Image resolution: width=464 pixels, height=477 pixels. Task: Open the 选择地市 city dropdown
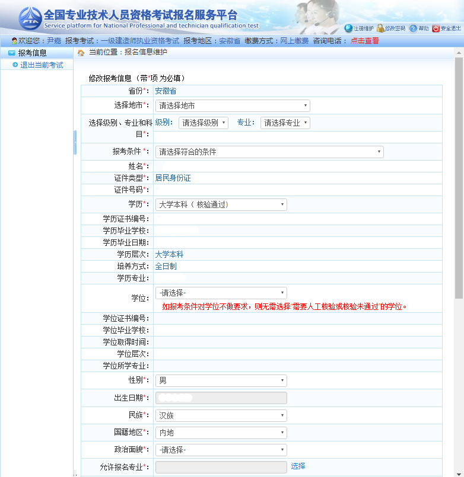pyautogui.click(x=232, y=105)
